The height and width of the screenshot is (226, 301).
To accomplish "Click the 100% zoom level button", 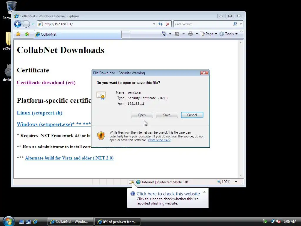I will 224,182.
